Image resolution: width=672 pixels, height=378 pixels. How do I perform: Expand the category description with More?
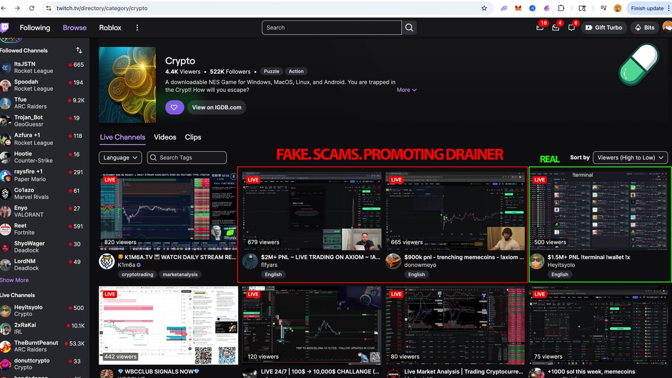pos(407,90)
